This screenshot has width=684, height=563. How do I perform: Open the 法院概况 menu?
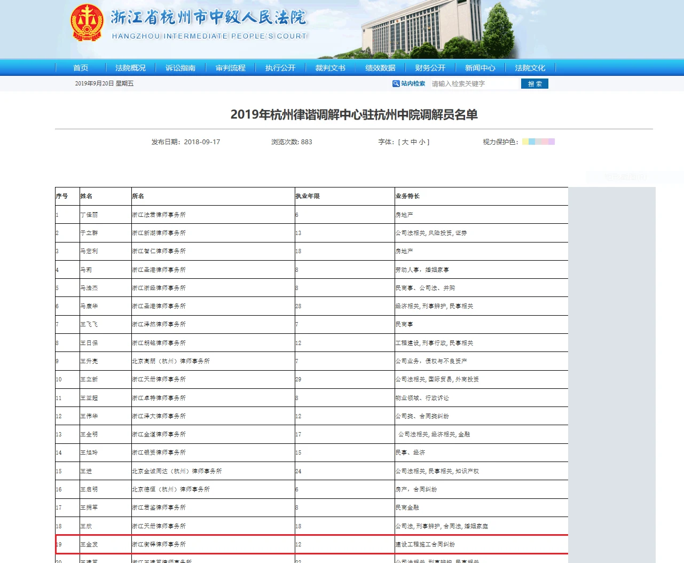click(x=130, y=68)
